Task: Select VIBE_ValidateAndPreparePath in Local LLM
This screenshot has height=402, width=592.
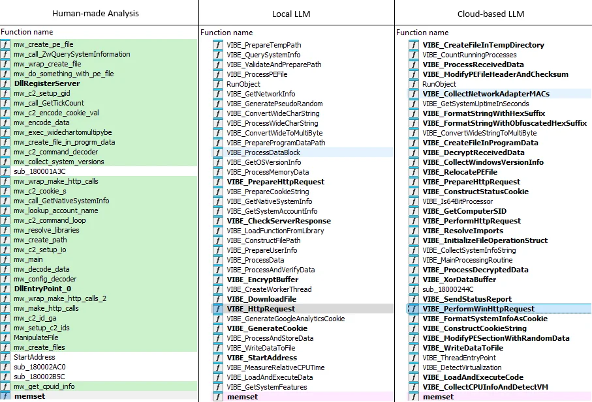Action: tap(302, 65)
